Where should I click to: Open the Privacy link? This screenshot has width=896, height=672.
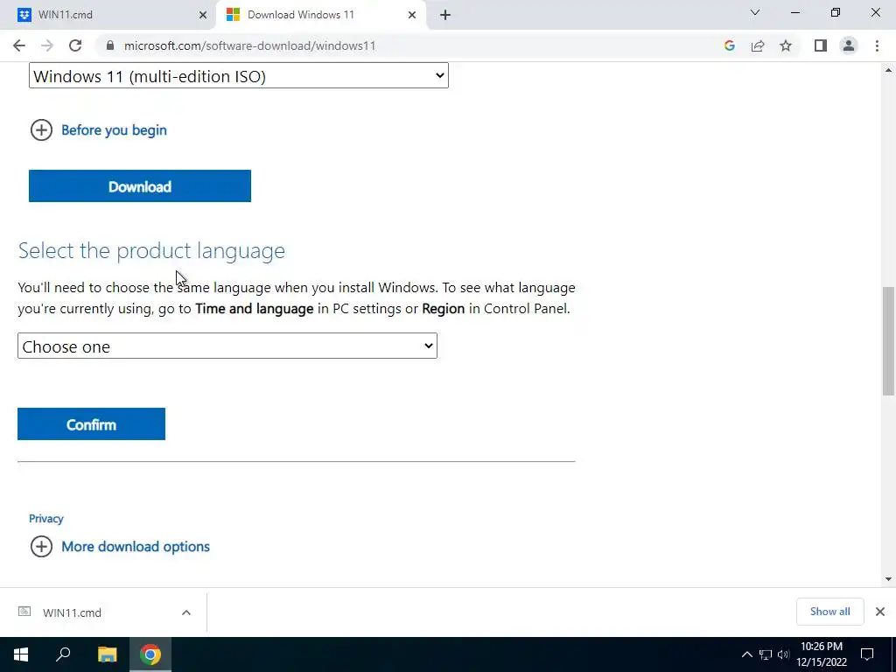tap(46, 518)
